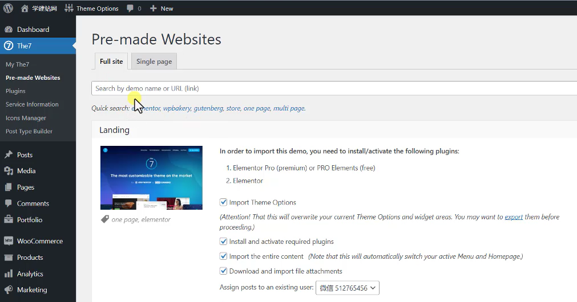577x302 pixels.
Task: Click the Theme Options sliders icon
Action: click(x=69, y=8)
